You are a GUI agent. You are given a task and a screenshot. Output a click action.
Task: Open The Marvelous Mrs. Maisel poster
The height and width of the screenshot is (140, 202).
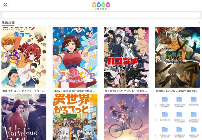click(x=24, y=117)
